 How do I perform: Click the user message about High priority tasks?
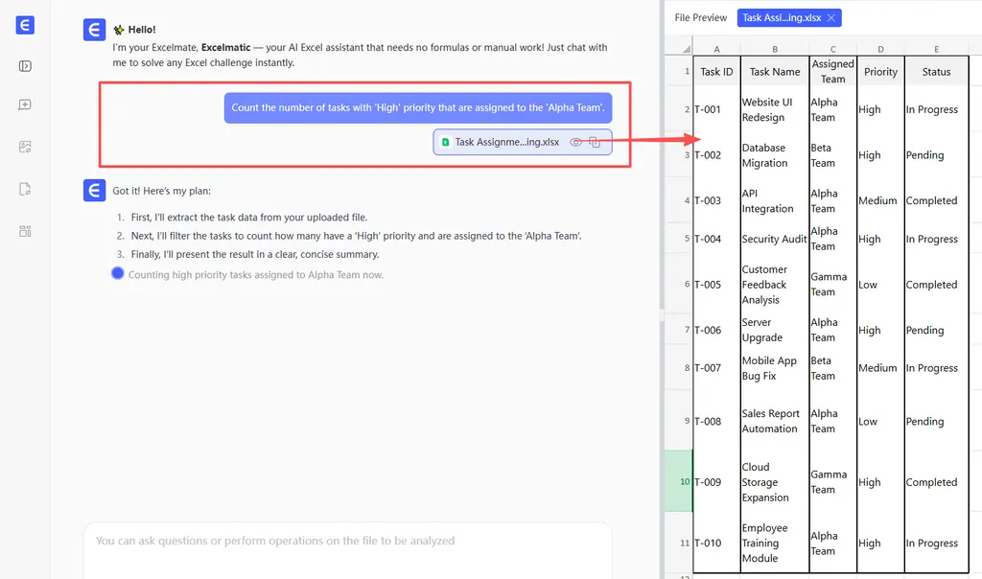418,107
